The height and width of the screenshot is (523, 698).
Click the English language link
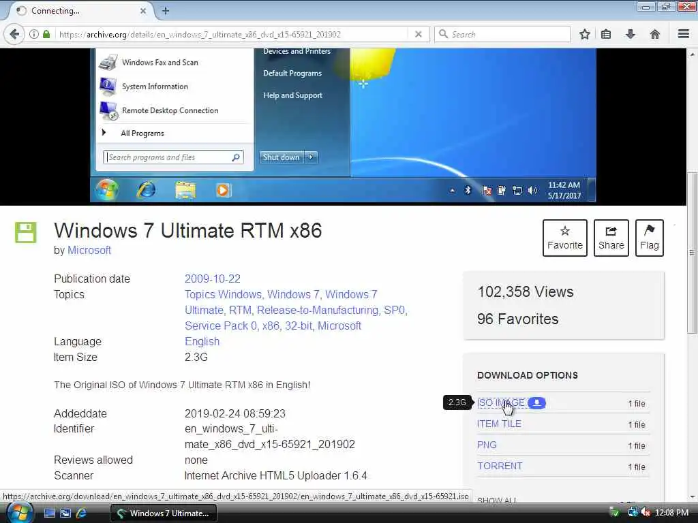coord(202,342)
